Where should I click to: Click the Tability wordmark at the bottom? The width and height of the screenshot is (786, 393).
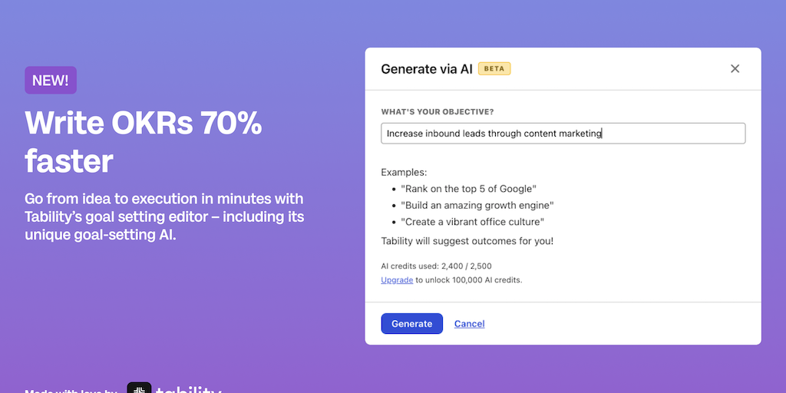point(189,389)
